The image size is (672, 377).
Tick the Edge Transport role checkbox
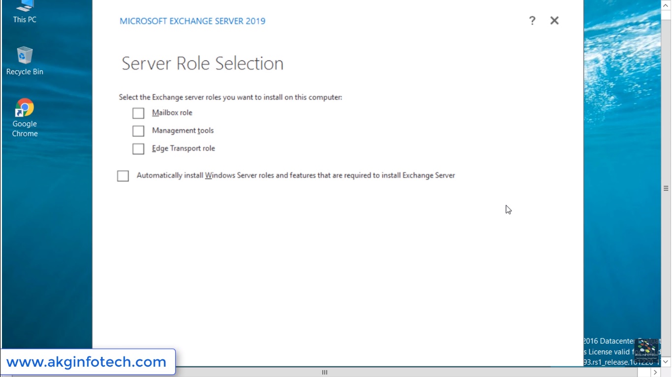[x=138, y=149]
